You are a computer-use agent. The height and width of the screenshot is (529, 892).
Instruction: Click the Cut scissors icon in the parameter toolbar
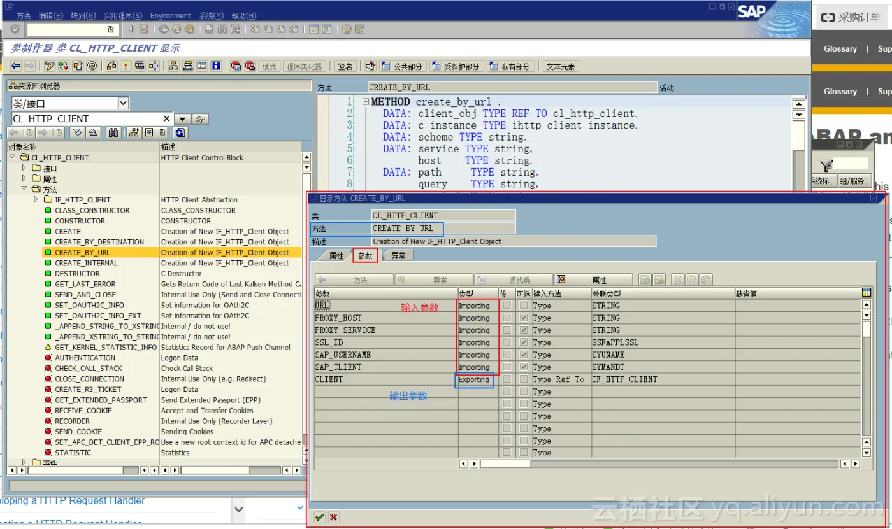click(x=677, y=280)
